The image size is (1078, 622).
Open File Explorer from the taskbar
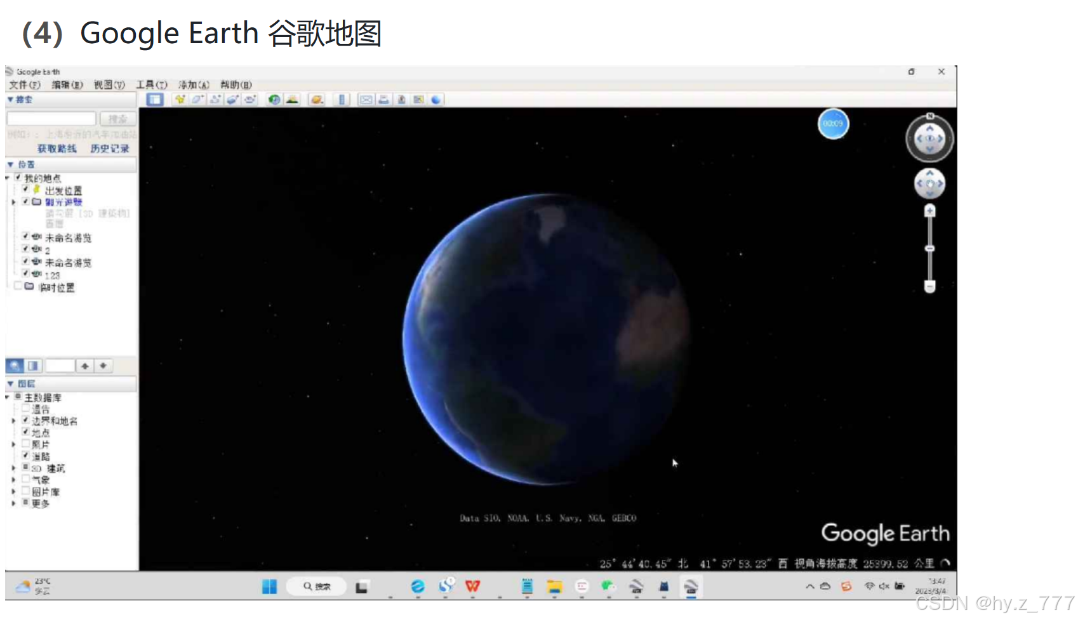554,586
